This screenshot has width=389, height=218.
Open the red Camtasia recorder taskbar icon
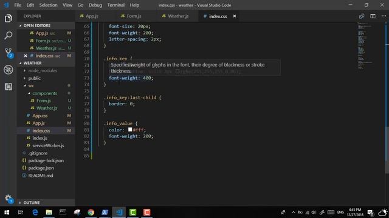click(146, 213)
